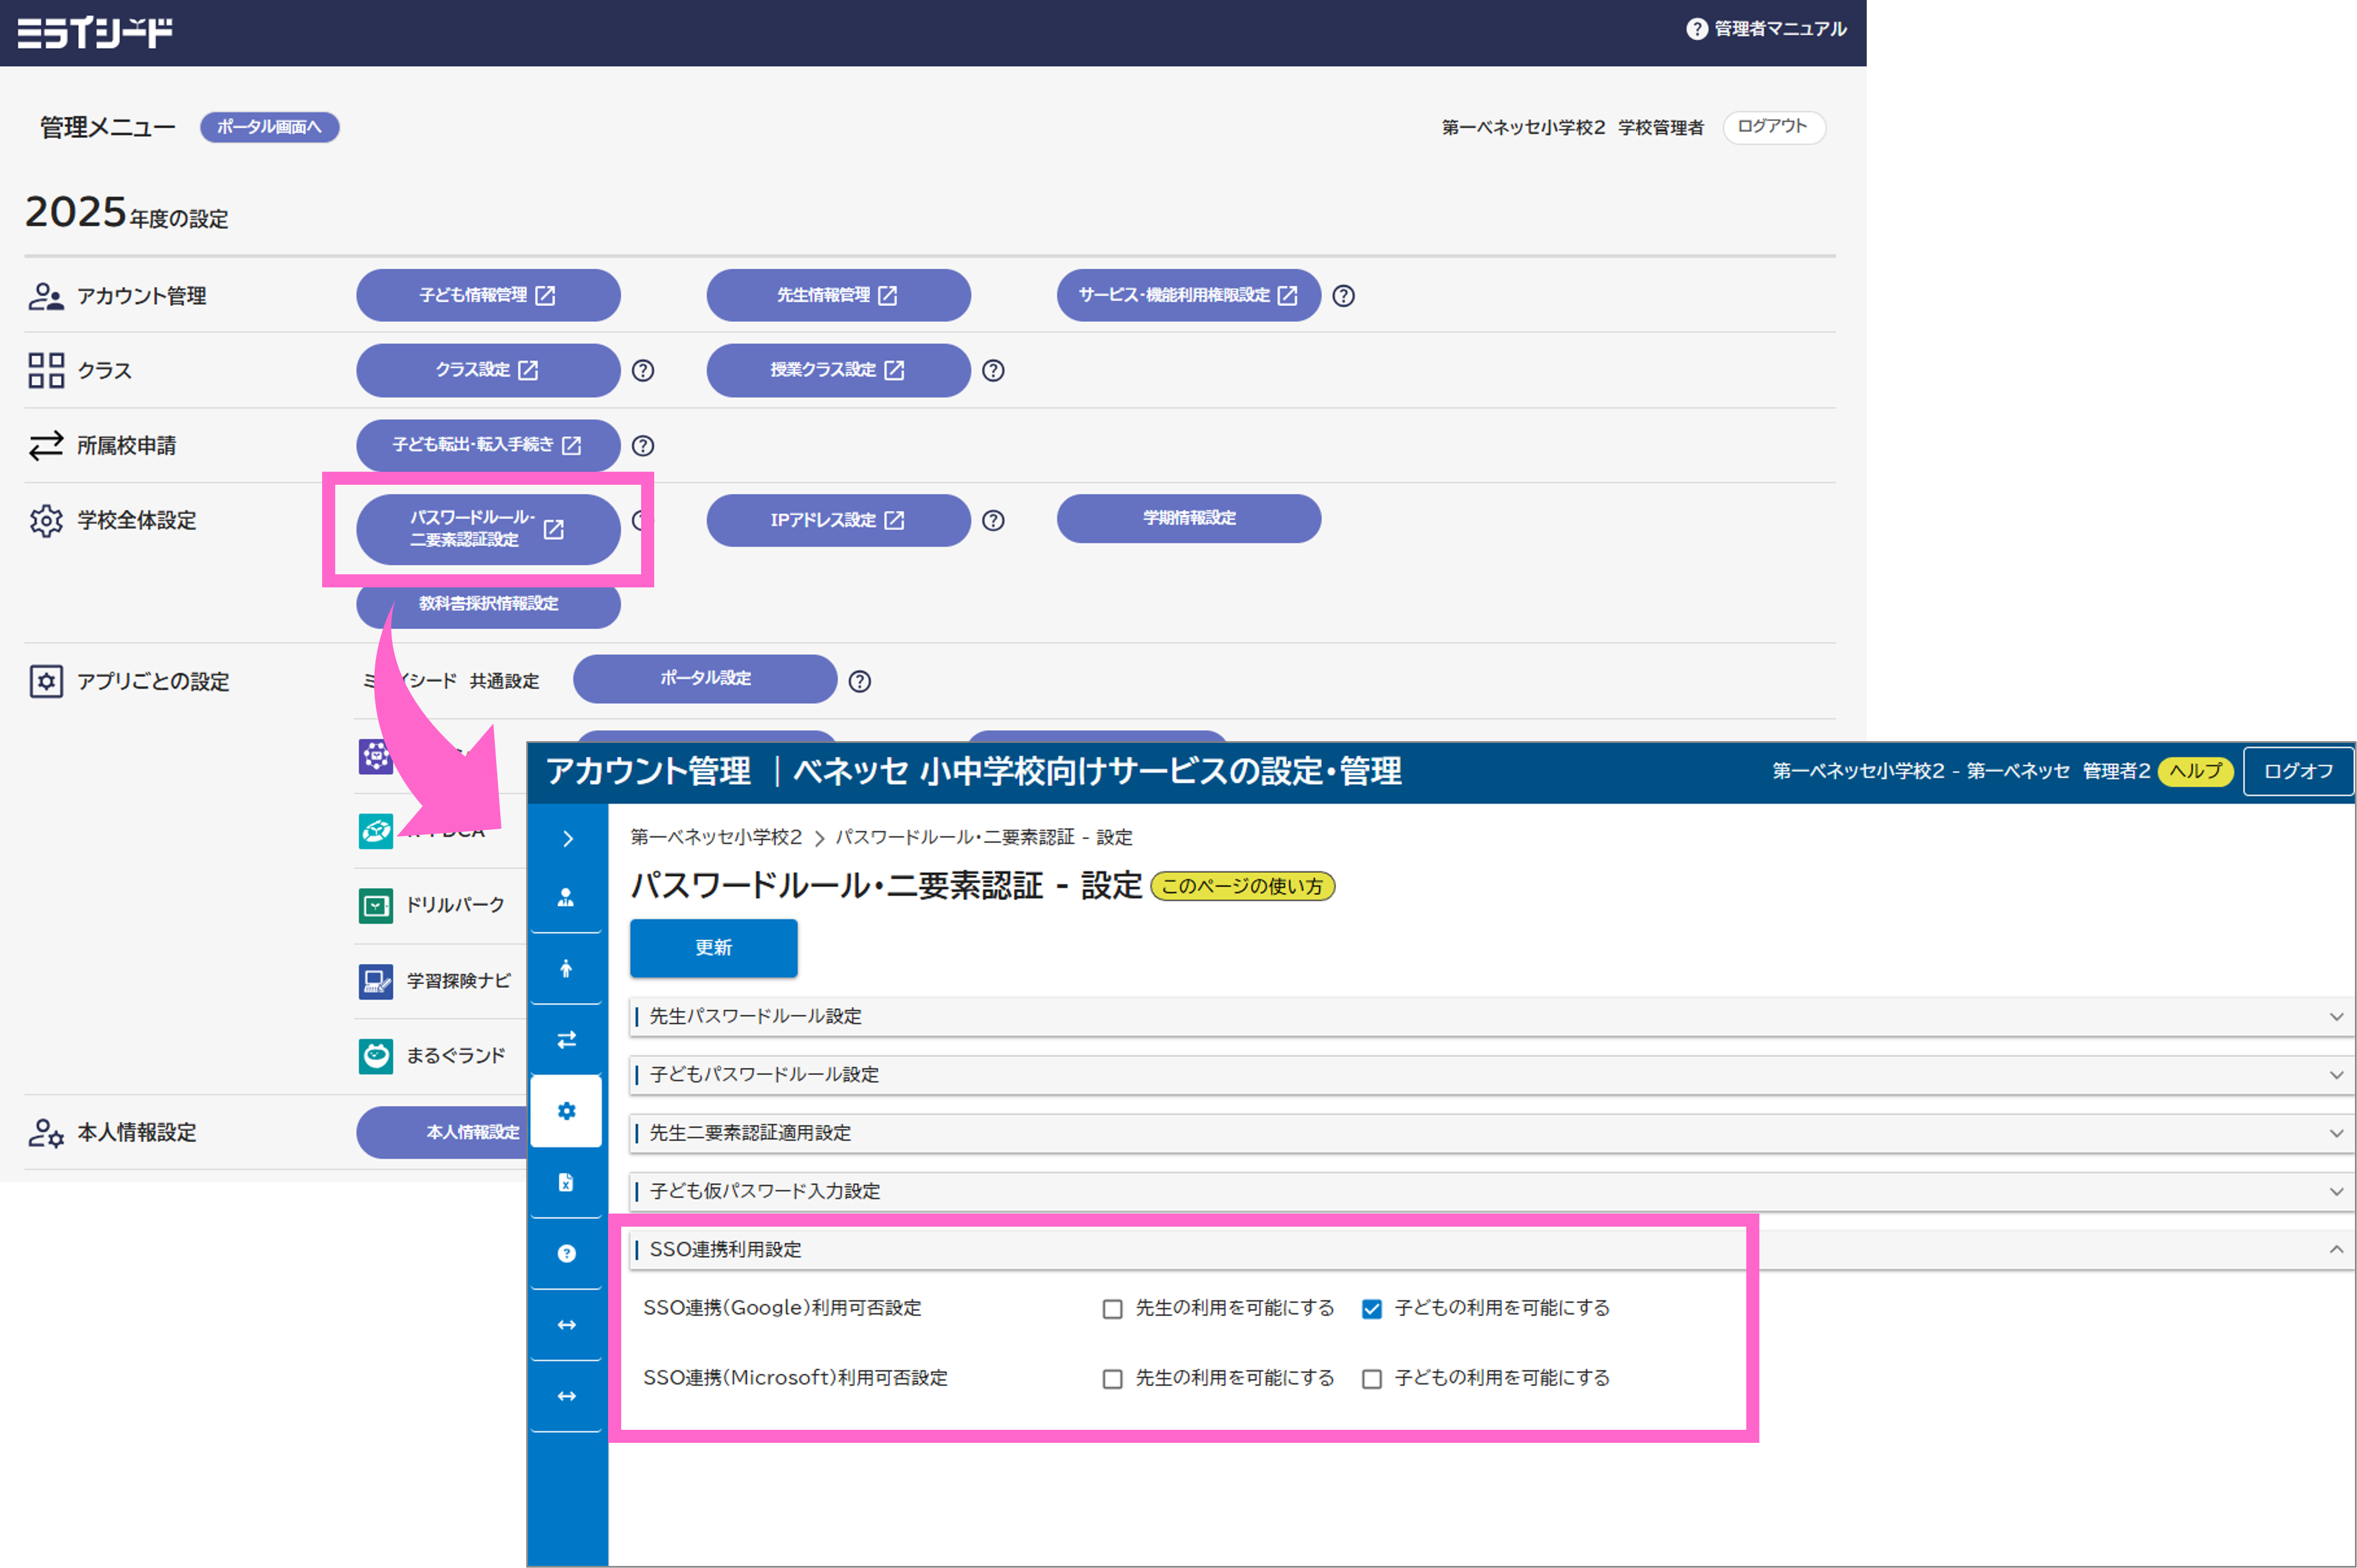Click help icon beside IPアドレス設定 button
This screenshot has width=2357, height=1568.
(993, 521)
